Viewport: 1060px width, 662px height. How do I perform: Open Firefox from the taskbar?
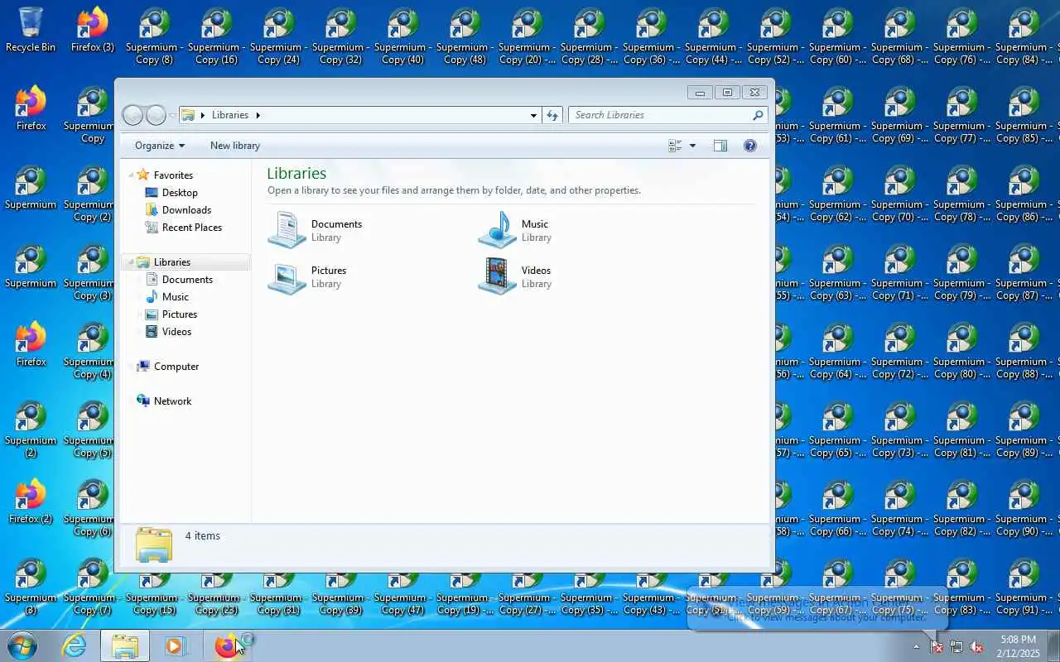click(x=227, y=645)
